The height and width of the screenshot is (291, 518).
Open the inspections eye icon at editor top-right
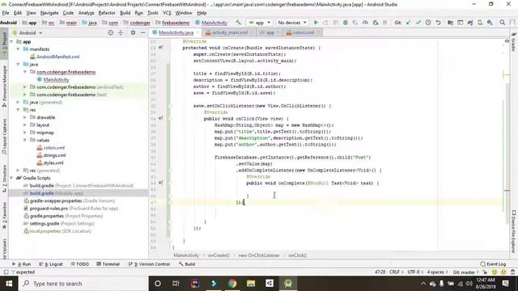(x=507, y=41)
